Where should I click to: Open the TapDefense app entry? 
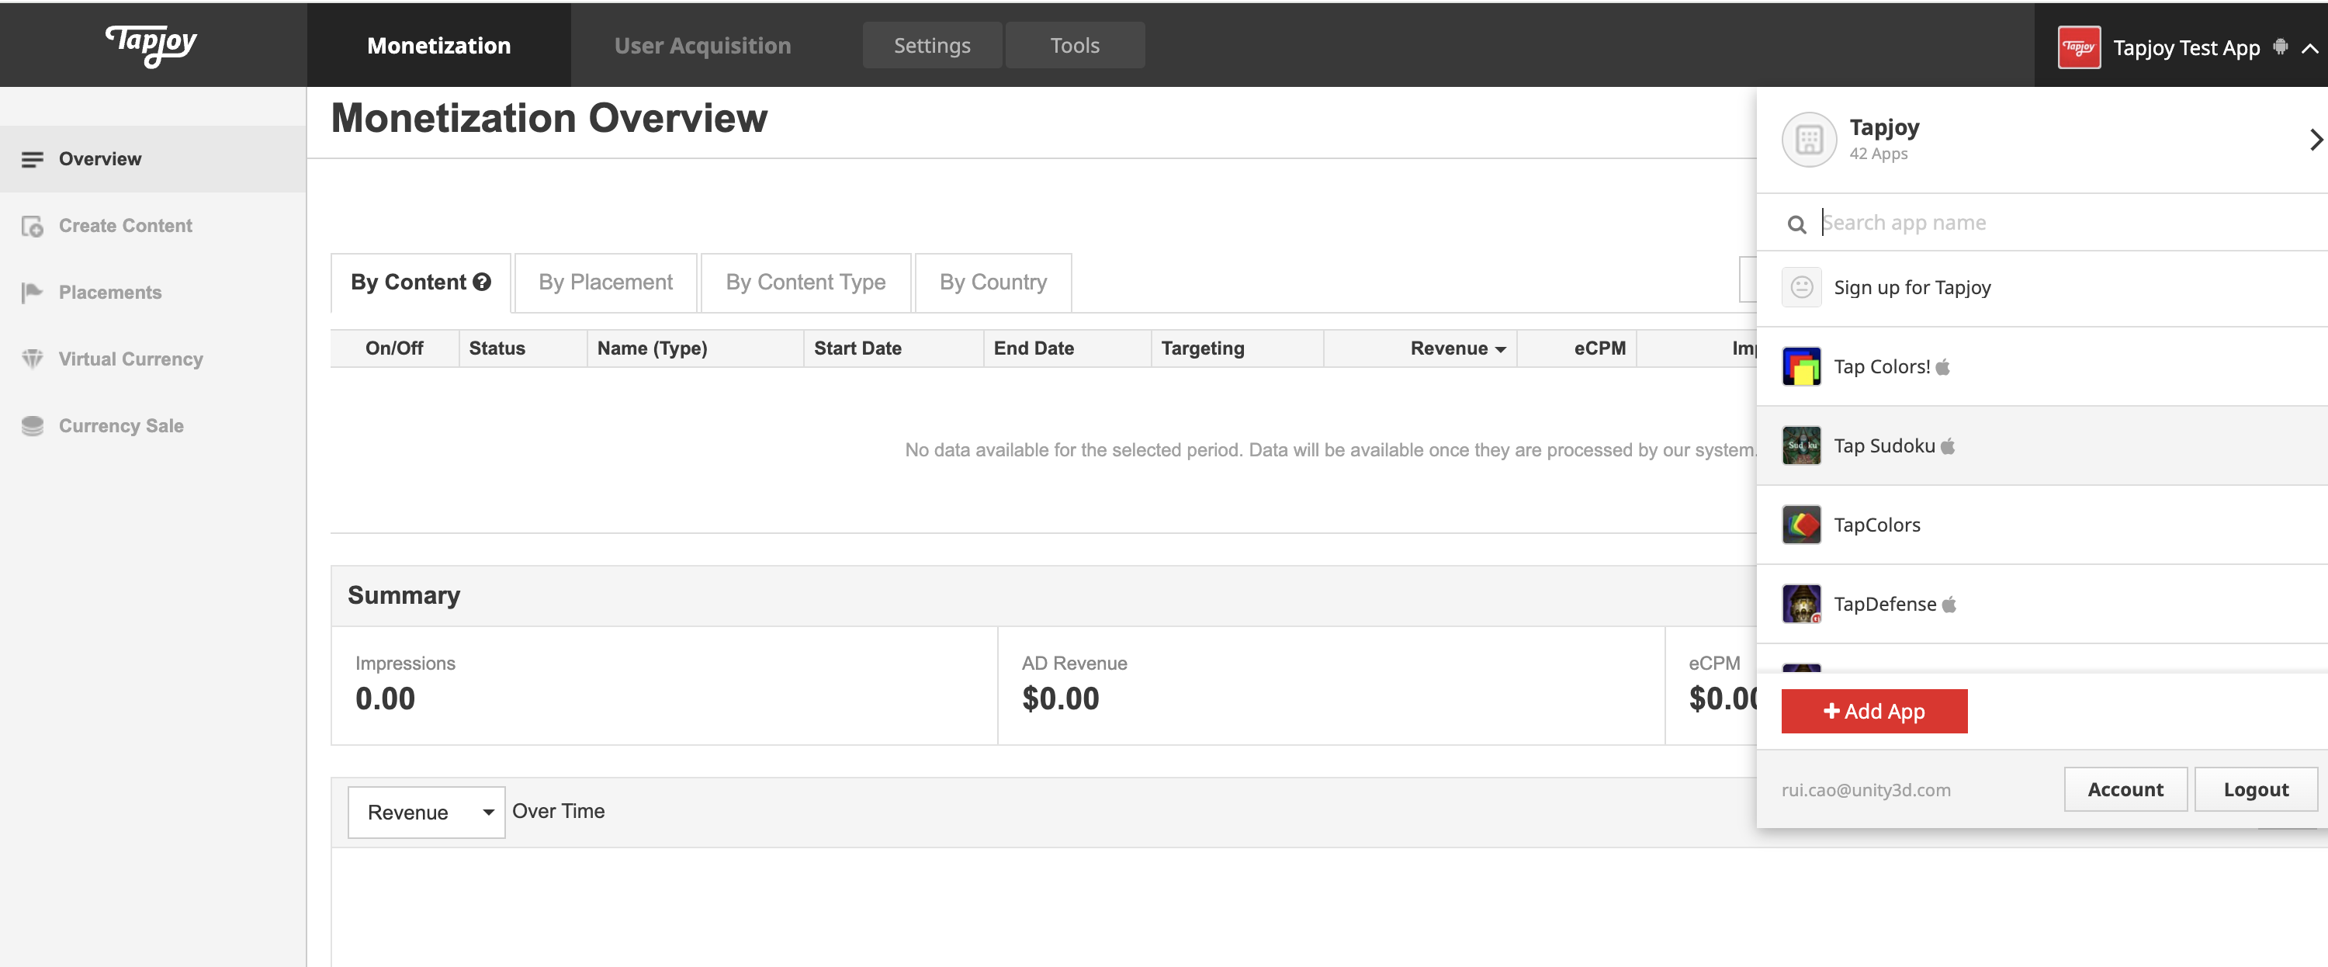coord(1884,604)
